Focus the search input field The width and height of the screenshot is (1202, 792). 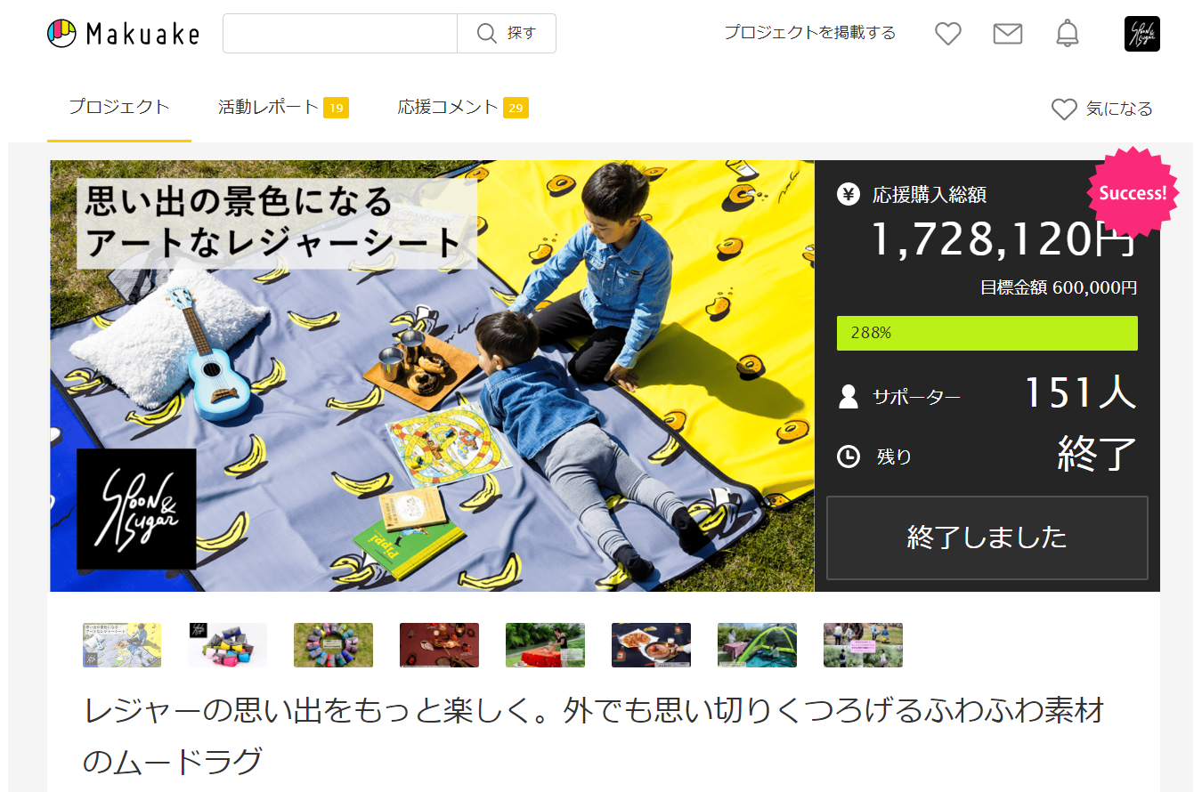(x=340, y=34)
